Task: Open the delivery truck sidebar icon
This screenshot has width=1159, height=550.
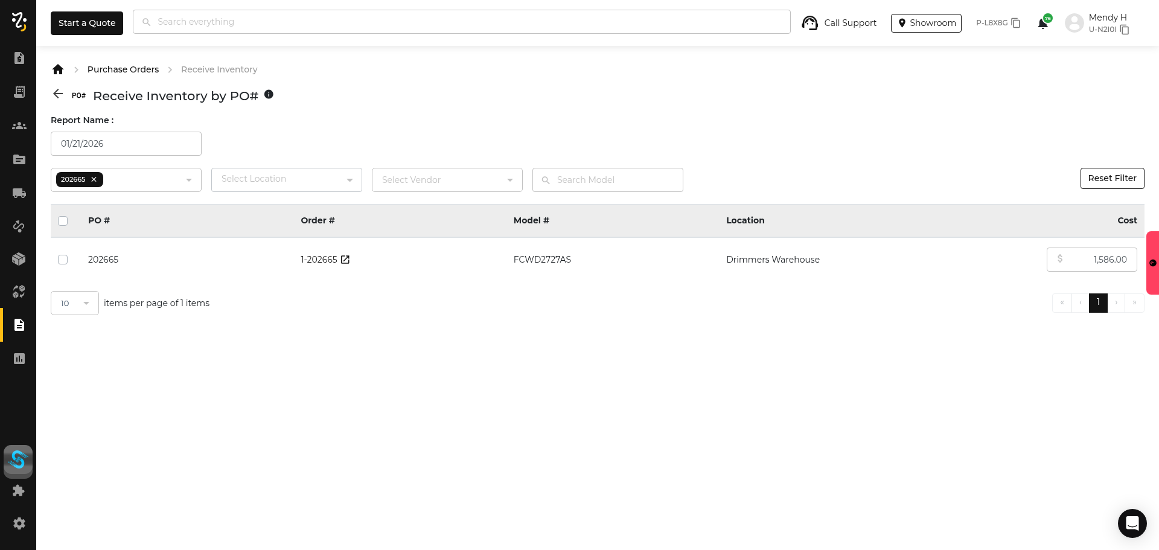Action: point(19,193)
